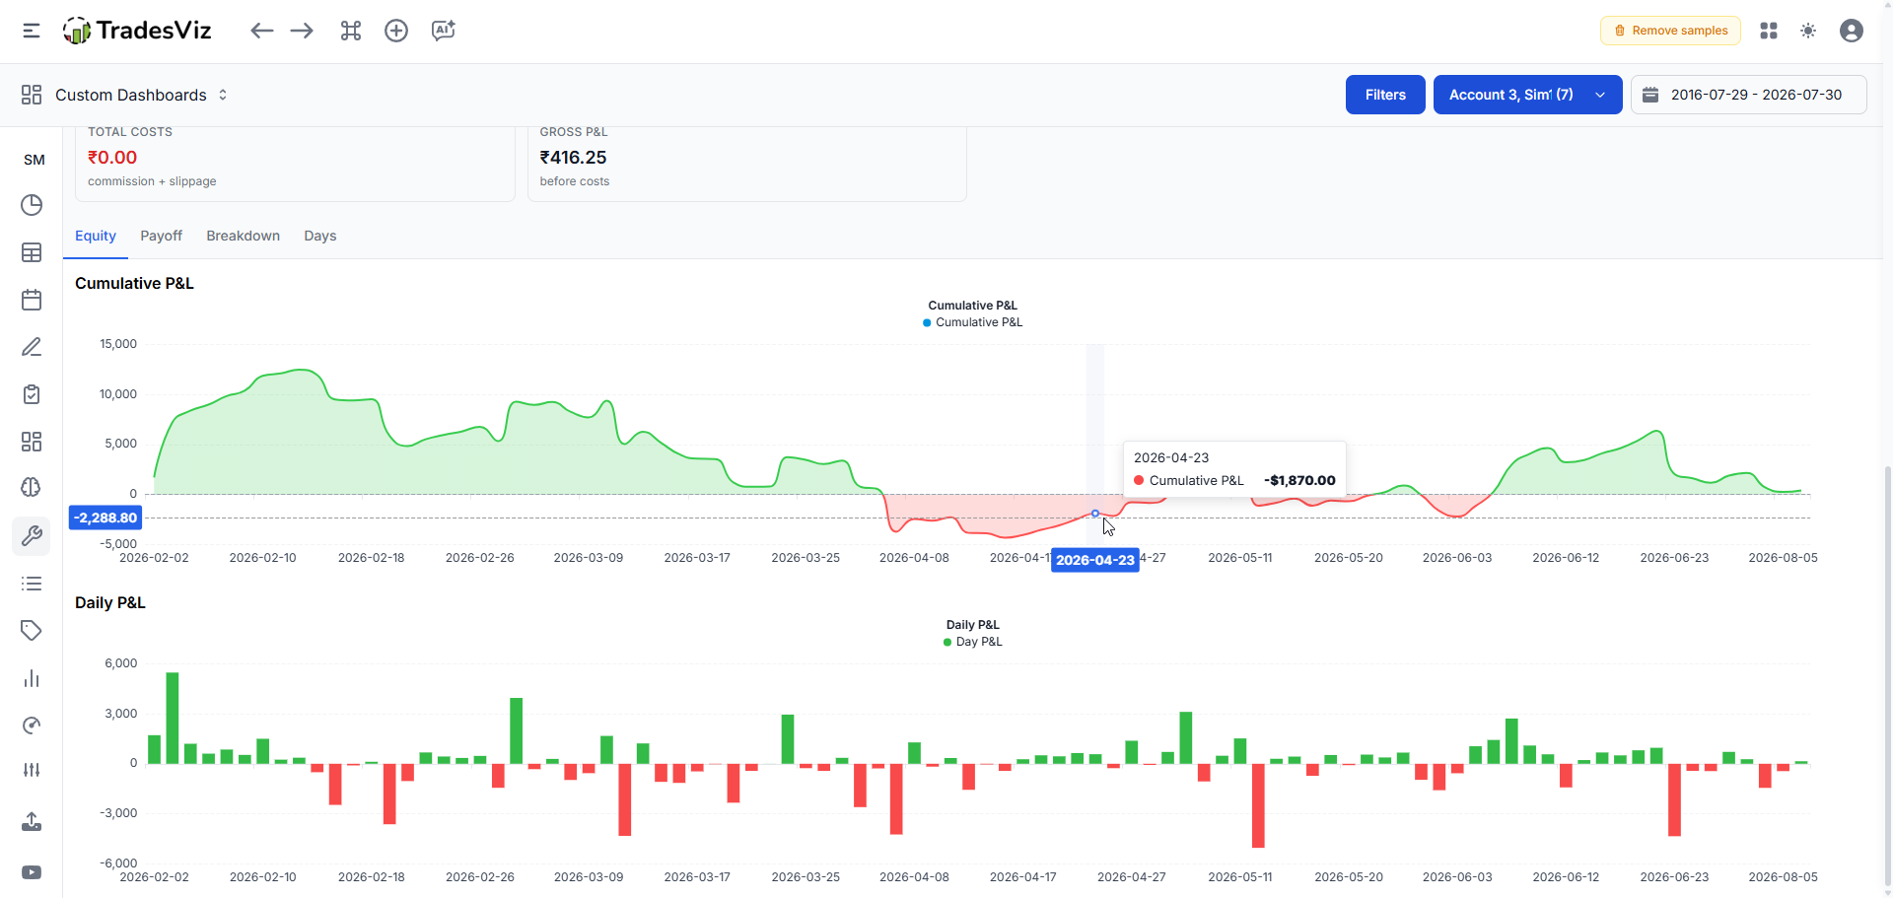Click Remove samples button
This screenshot has width=1893, height=898.
click(x=1670, y=31)
